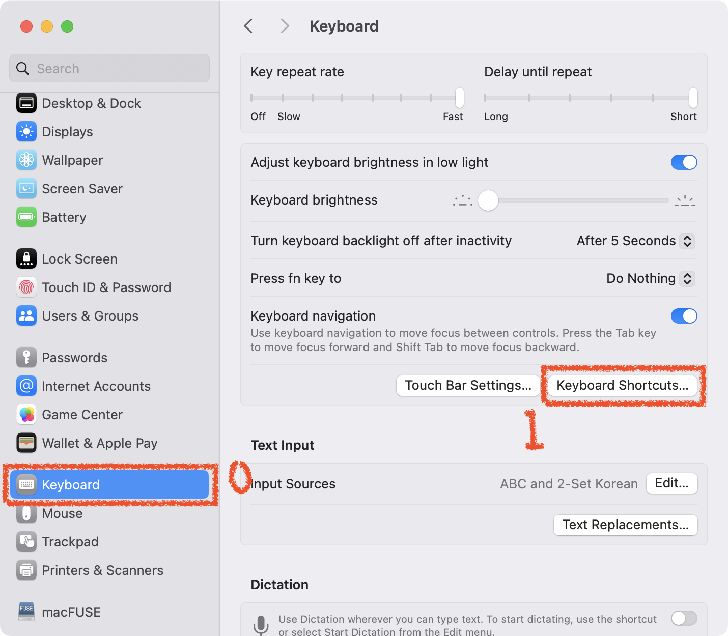Click the Displays icon in sidebar
Image resolution: width=728 pixels, height=636 pixels.
tap(26, 132)
